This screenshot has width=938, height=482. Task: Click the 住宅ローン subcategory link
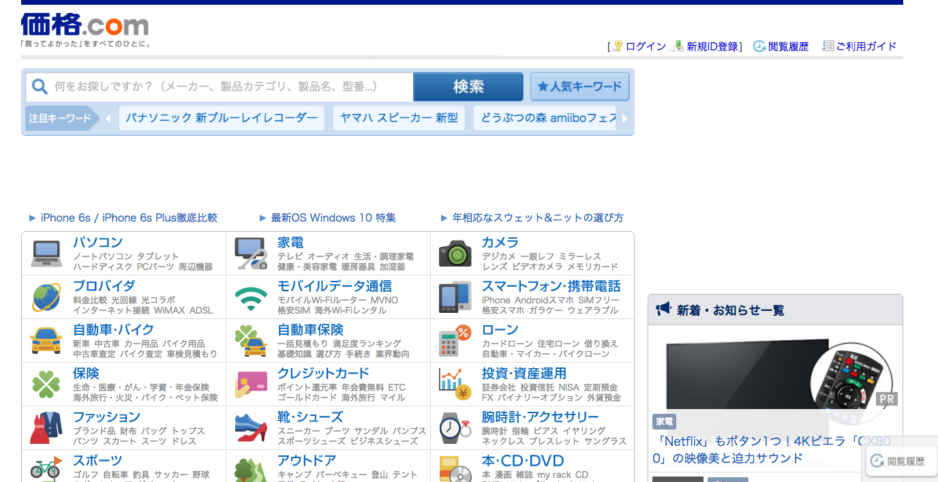click(x=559, y=344)
